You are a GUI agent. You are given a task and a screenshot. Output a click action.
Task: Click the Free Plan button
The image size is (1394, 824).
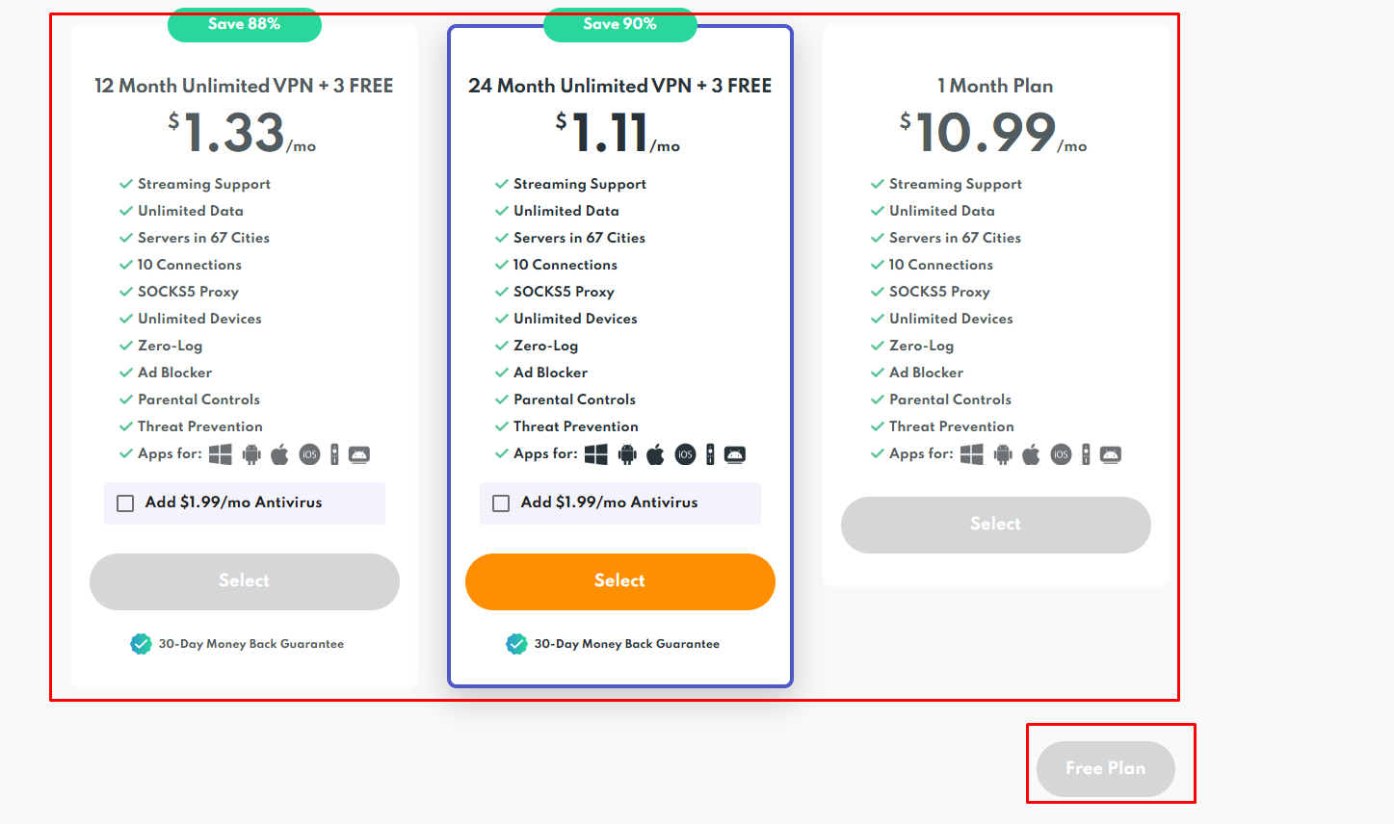(x=1105, y=768)
